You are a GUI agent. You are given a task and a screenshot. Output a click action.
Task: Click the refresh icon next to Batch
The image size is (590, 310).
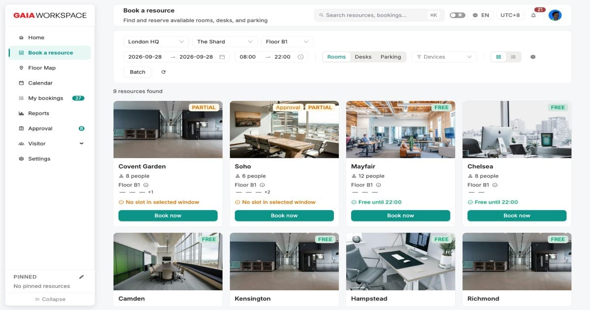(x=163, y=72)
